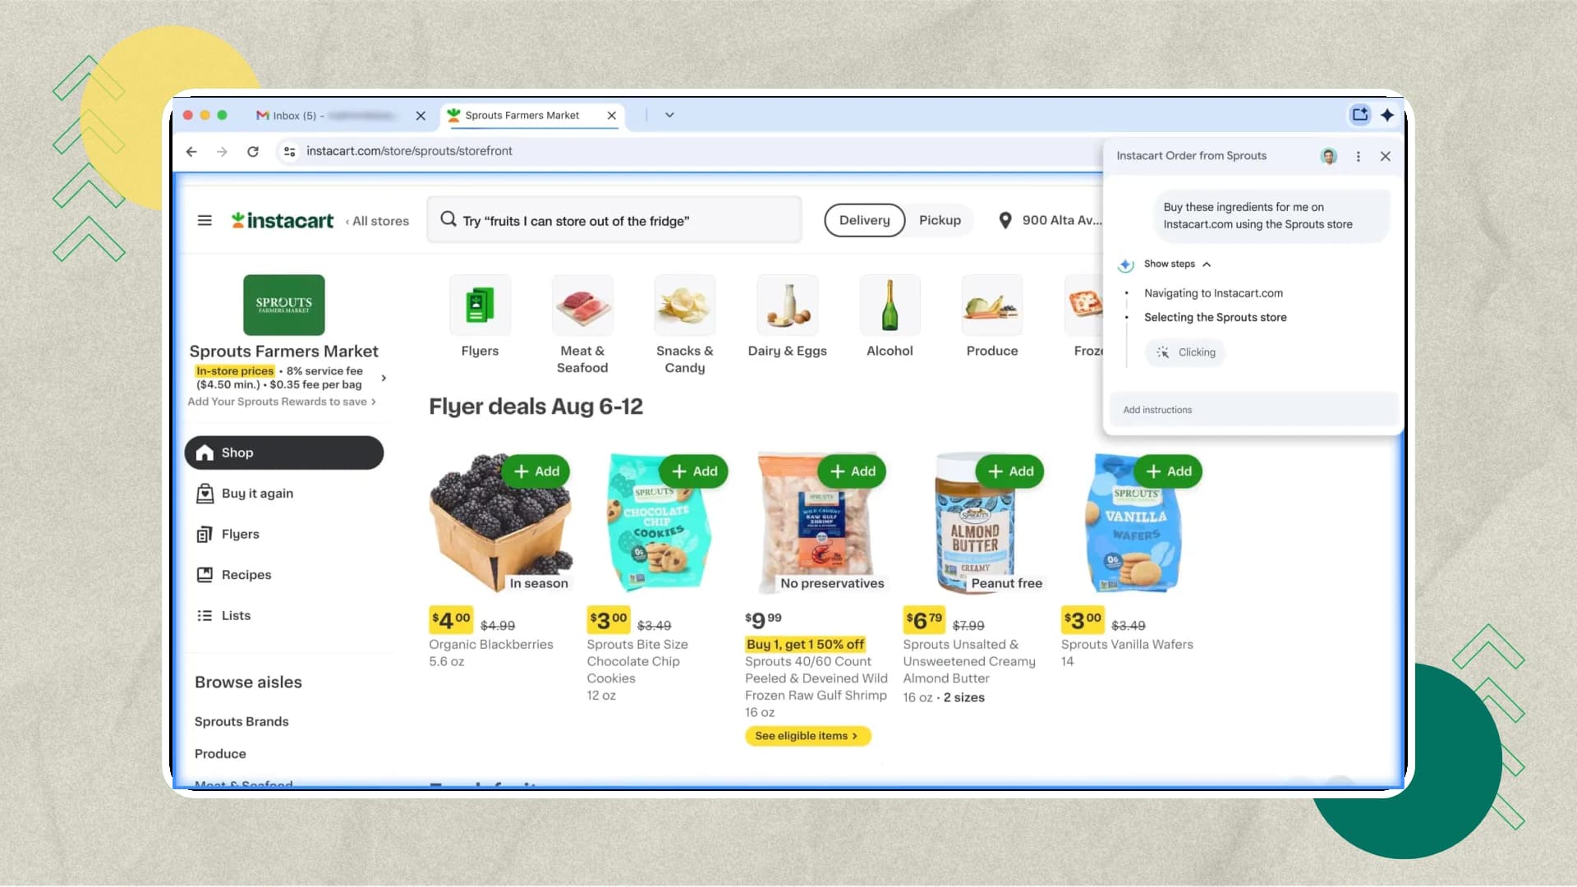
Task: Click the Instacart search box
Action: click(x=614, y=220)
